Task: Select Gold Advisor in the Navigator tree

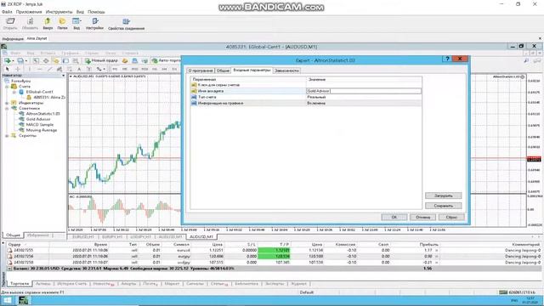Action: click(38, 119)
